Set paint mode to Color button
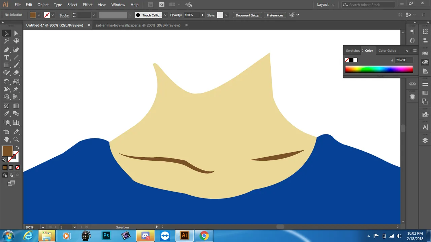Image resolution: width=431 pixels, height=242 pixels. [5, 167]
